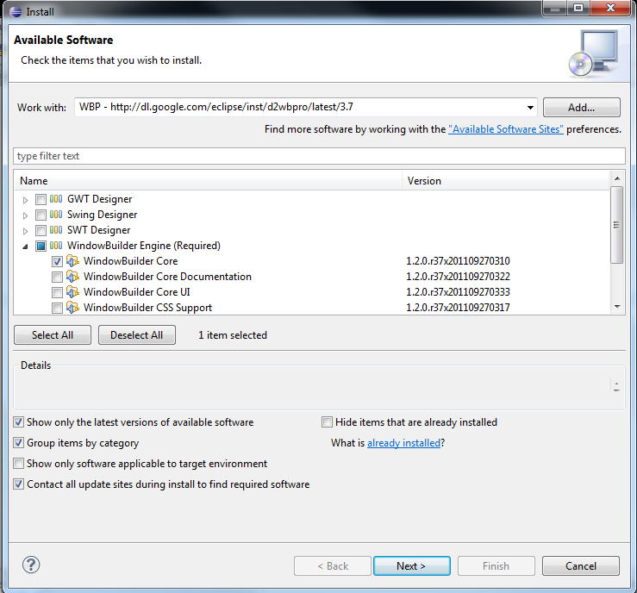The width and height of the screenshot is (637, 593).
Task: Click the software list scroll up arrow
Action: (x=617, y=178)
